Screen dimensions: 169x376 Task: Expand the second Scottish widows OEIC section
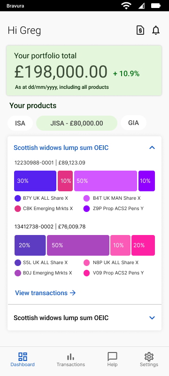(x=152, y=318)
